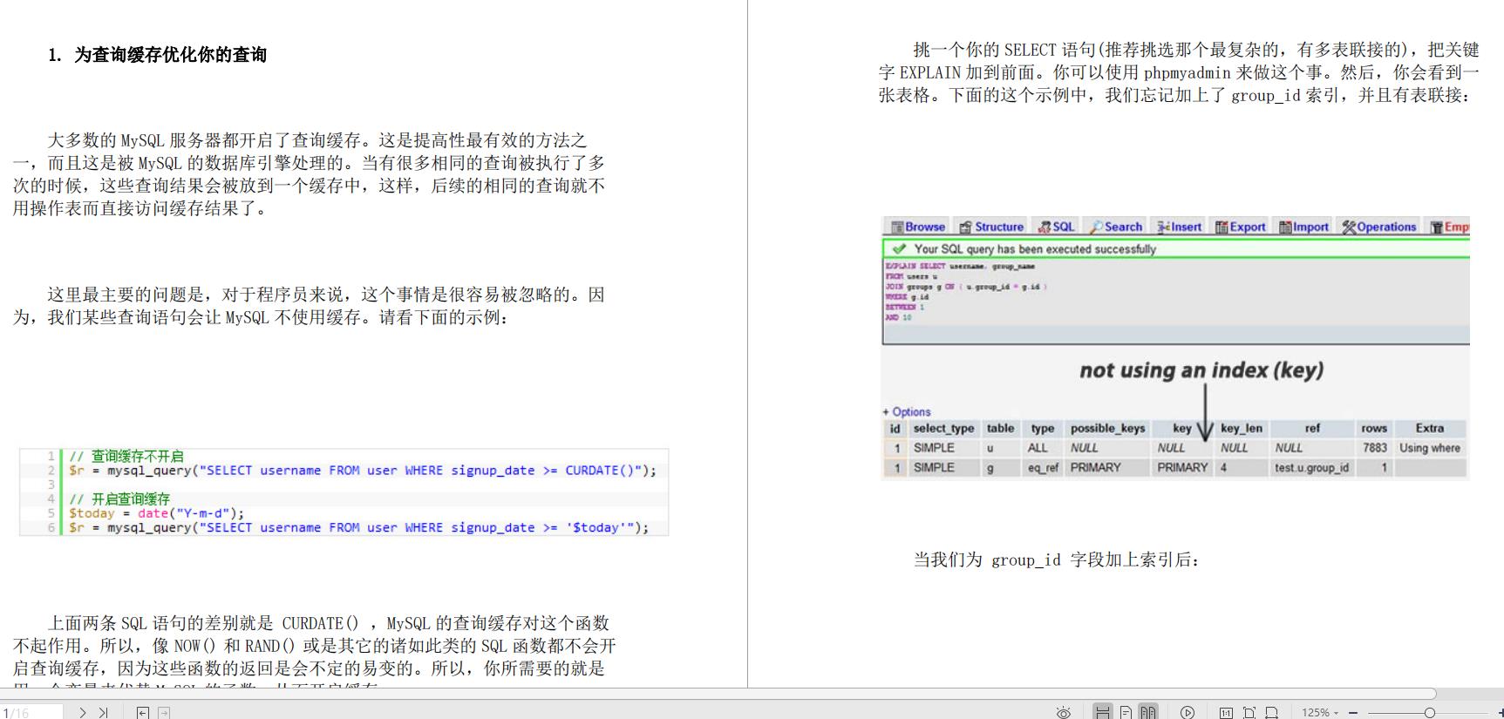1504x719 pixels.
Task: Click the '7883' rows cell
Action: pos(1375,448)
